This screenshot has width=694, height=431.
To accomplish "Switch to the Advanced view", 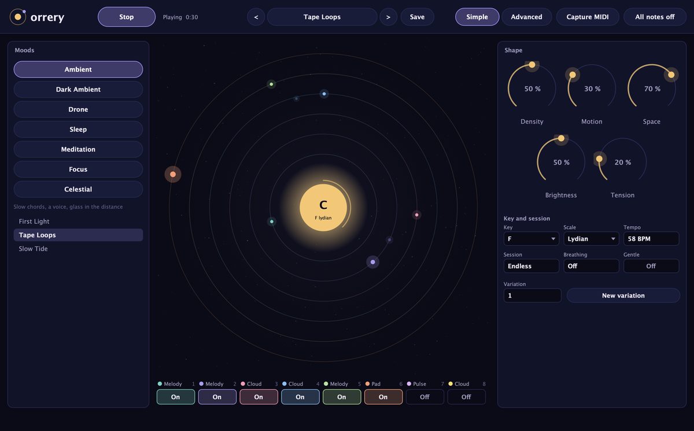I will click(526, 17).
